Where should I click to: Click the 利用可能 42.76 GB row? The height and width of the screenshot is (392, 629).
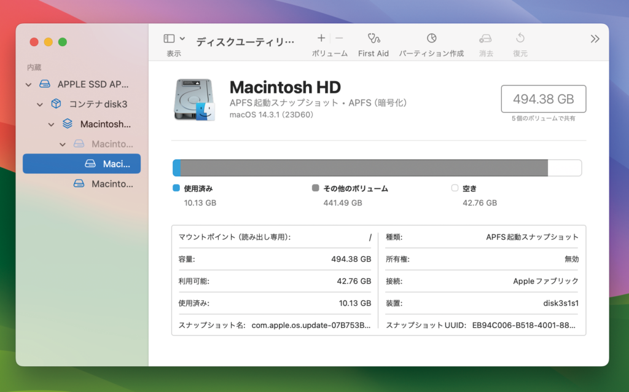275,281
